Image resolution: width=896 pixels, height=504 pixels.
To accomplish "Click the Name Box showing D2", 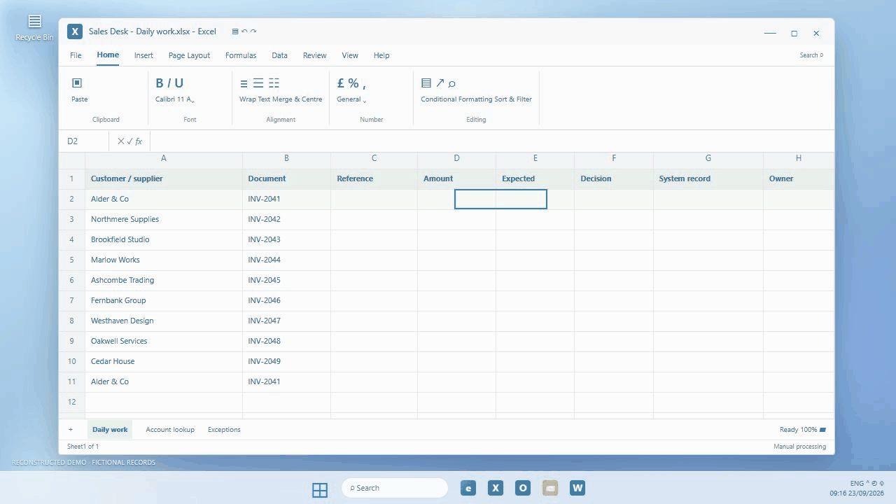I will pyautogui.click(x=84, y=141).
